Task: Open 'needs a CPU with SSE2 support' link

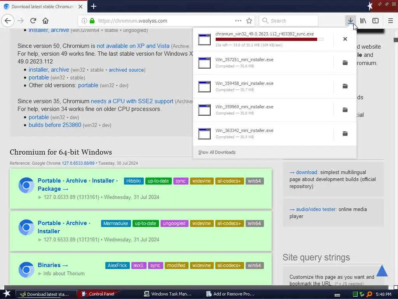Action: coord(132,101)
